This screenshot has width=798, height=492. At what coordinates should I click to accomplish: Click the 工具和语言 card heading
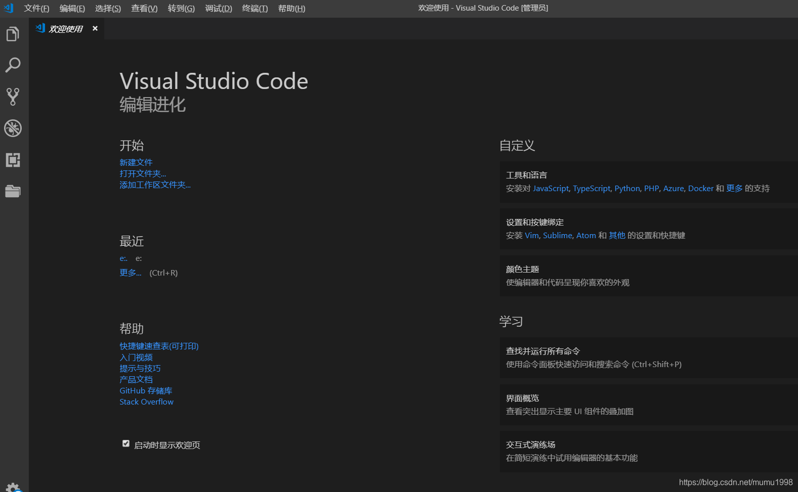[526, 175]
